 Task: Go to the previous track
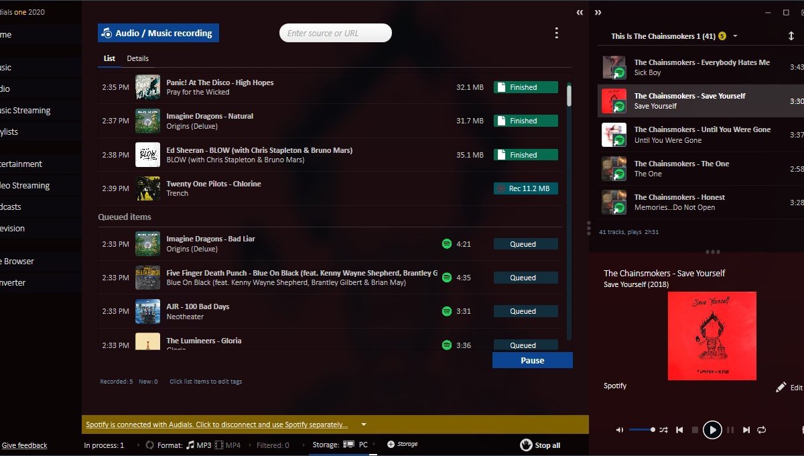tap(679, 430)
